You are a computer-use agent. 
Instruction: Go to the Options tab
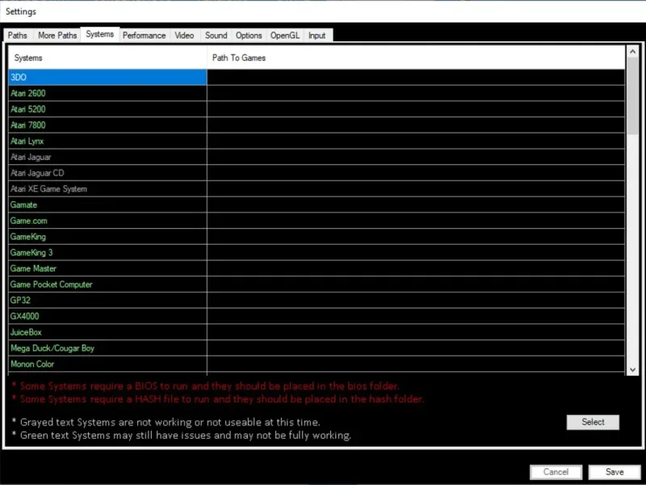tap(249, 36)
